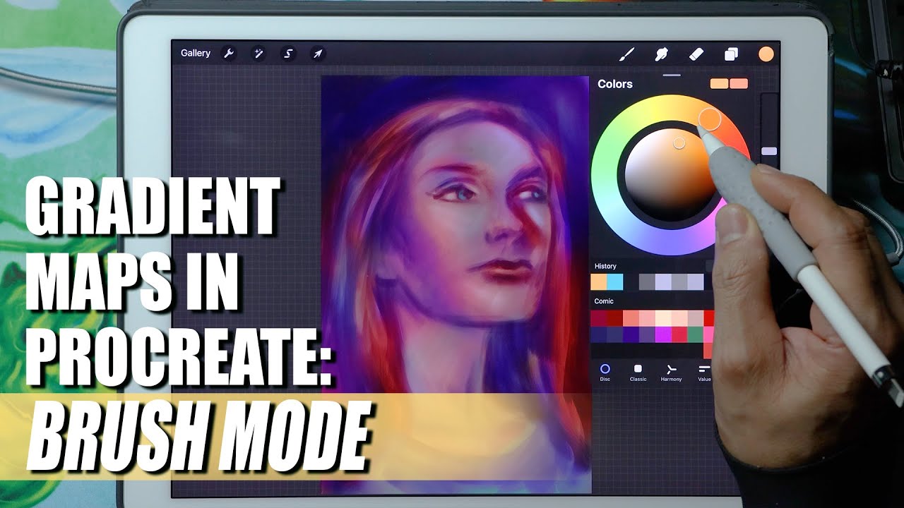Pick the cream Comic palette swatch

663,318
